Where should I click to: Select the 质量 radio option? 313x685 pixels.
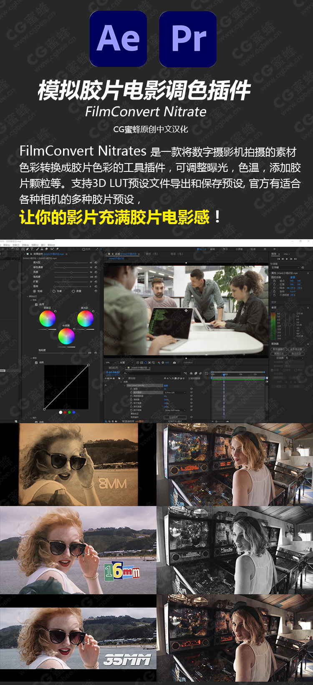(73, 291)
